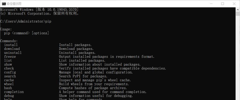
Task: Click the scrollbar up arrow
Action: [238, 9]
